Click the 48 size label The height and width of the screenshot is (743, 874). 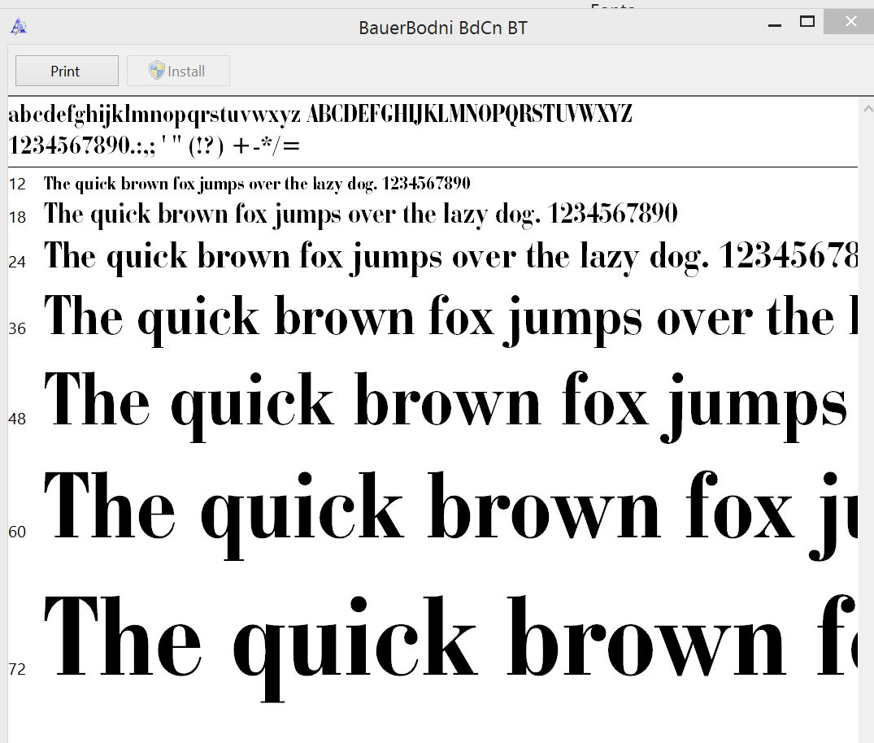17,419
